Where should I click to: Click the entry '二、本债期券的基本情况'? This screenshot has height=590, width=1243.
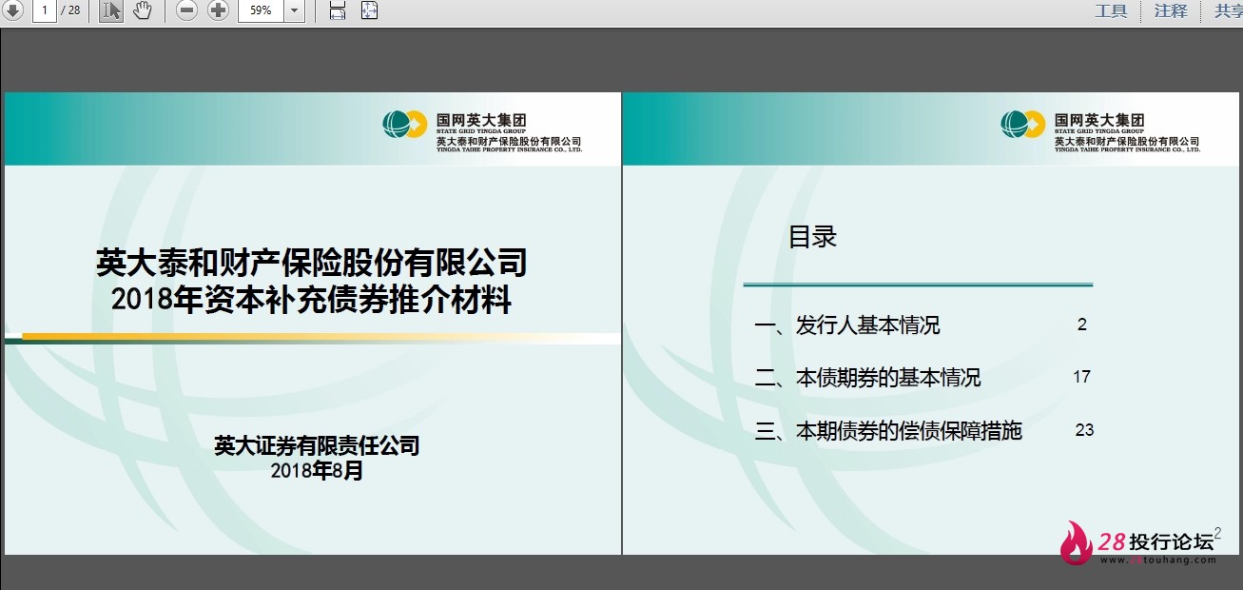pos(867,378)
